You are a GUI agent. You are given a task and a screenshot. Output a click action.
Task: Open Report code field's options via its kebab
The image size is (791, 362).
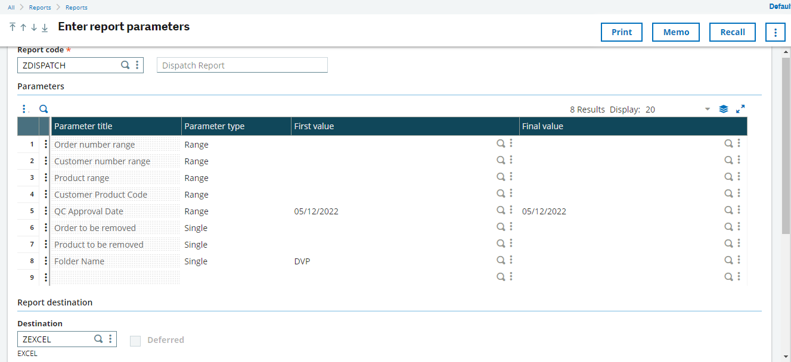click(138, 65)
